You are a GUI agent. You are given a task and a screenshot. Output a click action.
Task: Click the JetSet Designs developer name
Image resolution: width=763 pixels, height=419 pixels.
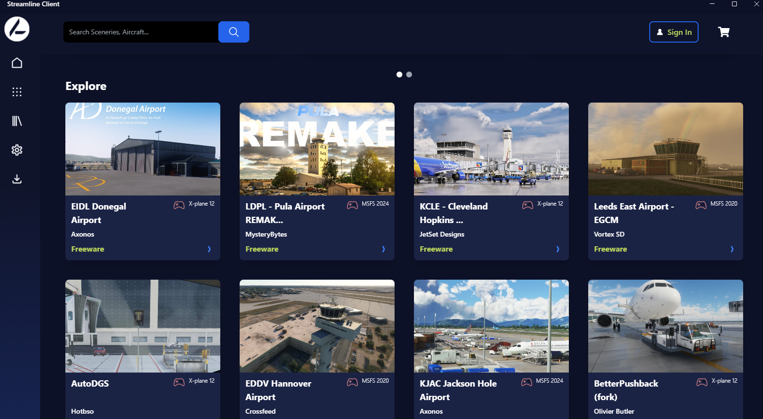[x=442, y=234]
